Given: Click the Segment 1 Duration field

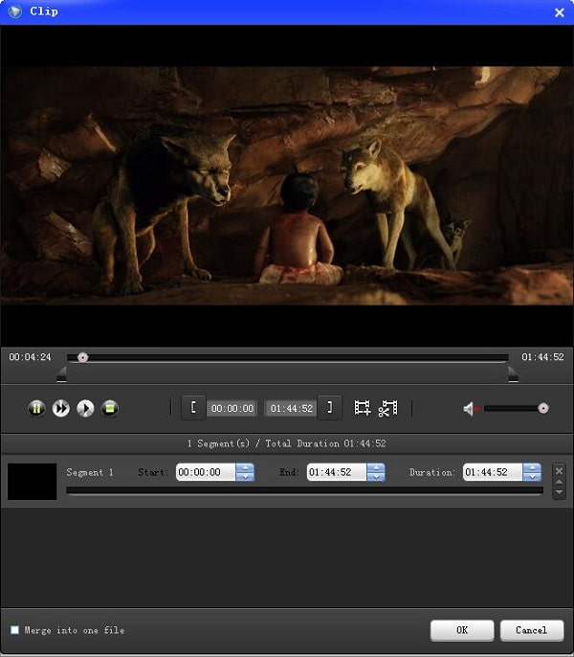Looking at the screenshot, I should point(493,472).
